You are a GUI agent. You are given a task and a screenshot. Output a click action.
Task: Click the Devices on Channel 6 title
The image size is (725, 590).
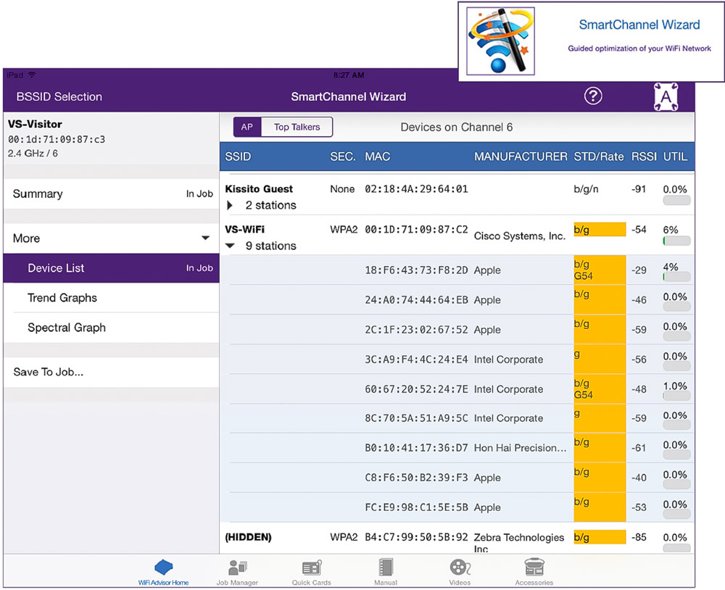[x=456, y=127]
